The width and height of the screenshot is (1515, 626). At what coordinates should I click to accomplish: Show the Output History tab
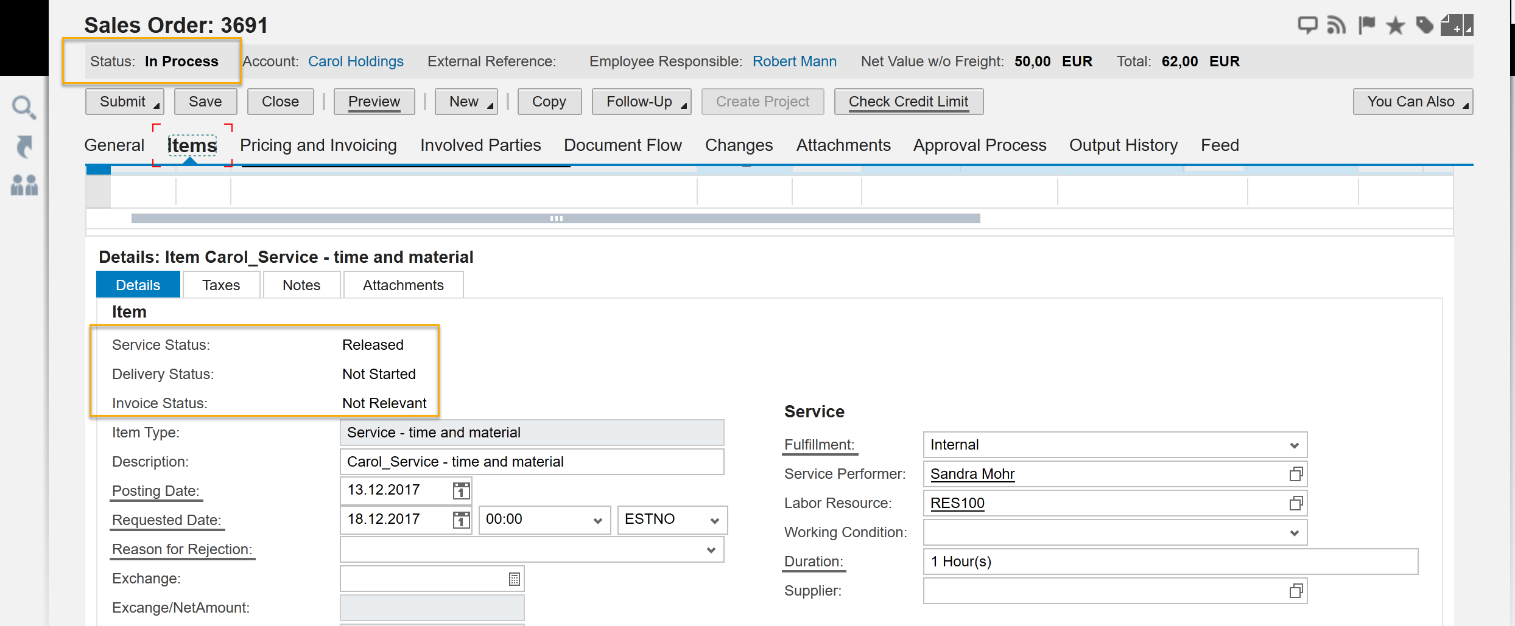click(x=1123, y=145)
